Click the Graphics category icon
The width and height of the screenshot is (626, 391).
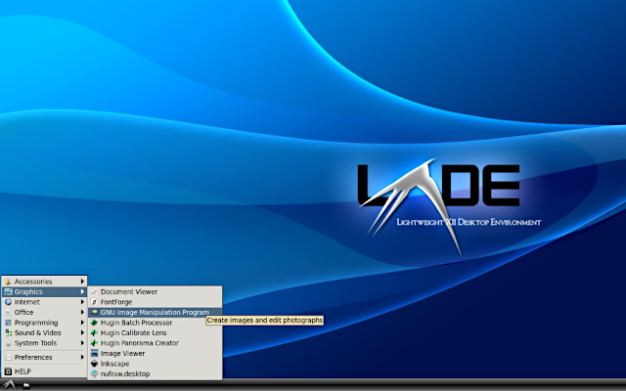[x=9, y=292]
